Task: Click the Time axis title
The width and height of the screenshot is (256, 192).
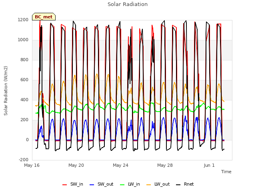Action: click(226, 172)
